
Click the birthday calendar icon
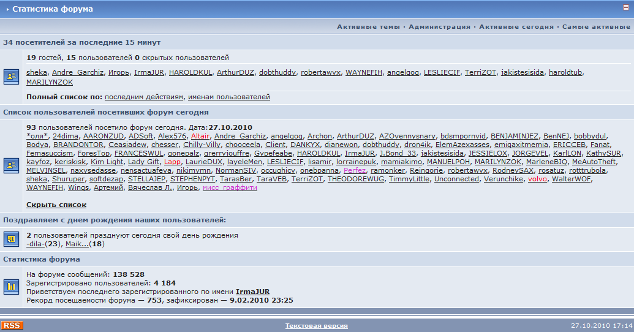coord(11,239)
